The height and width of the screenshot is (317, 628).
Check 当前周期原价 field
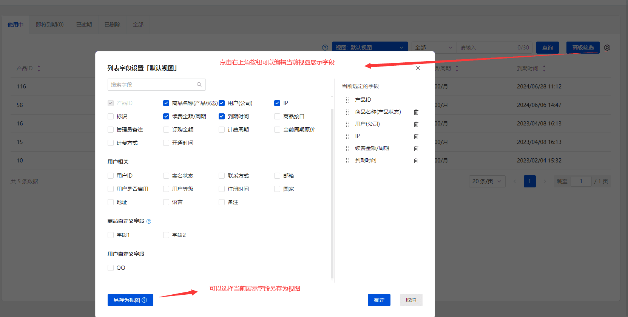(x=277, y=130)
